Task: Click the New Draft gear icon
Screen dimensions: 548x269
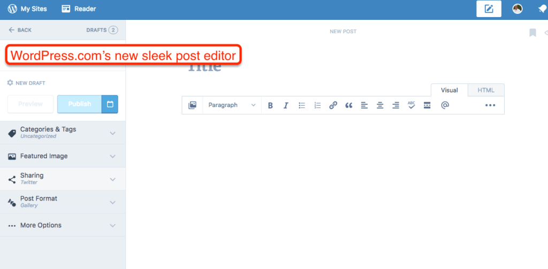Action: point(10,83)
